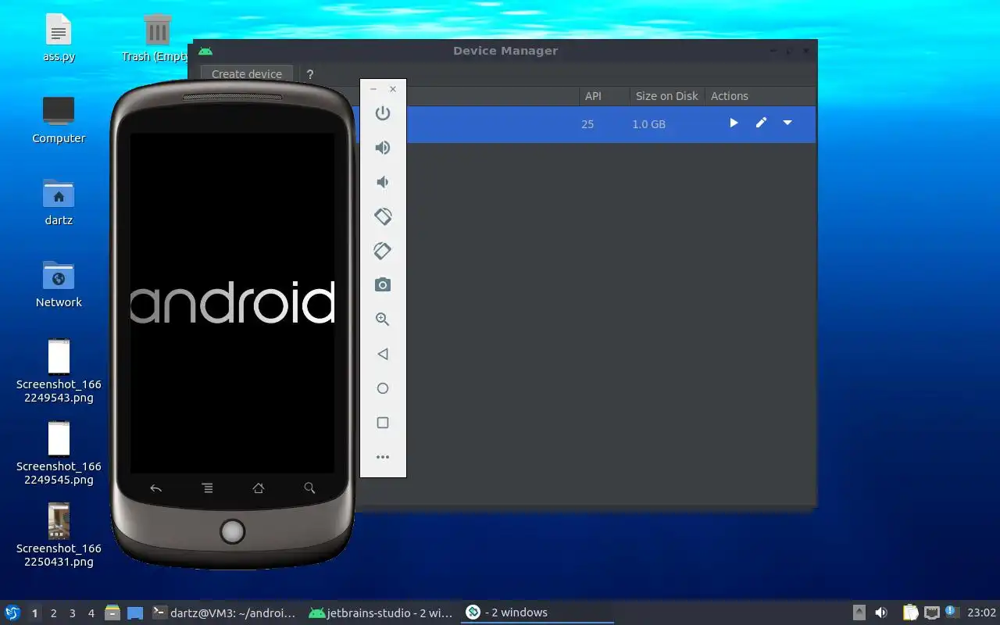The width and height of the screenshot is (1000, 625).
Task: Rotate emulator left icon
Action: click(x=383, y=216)
